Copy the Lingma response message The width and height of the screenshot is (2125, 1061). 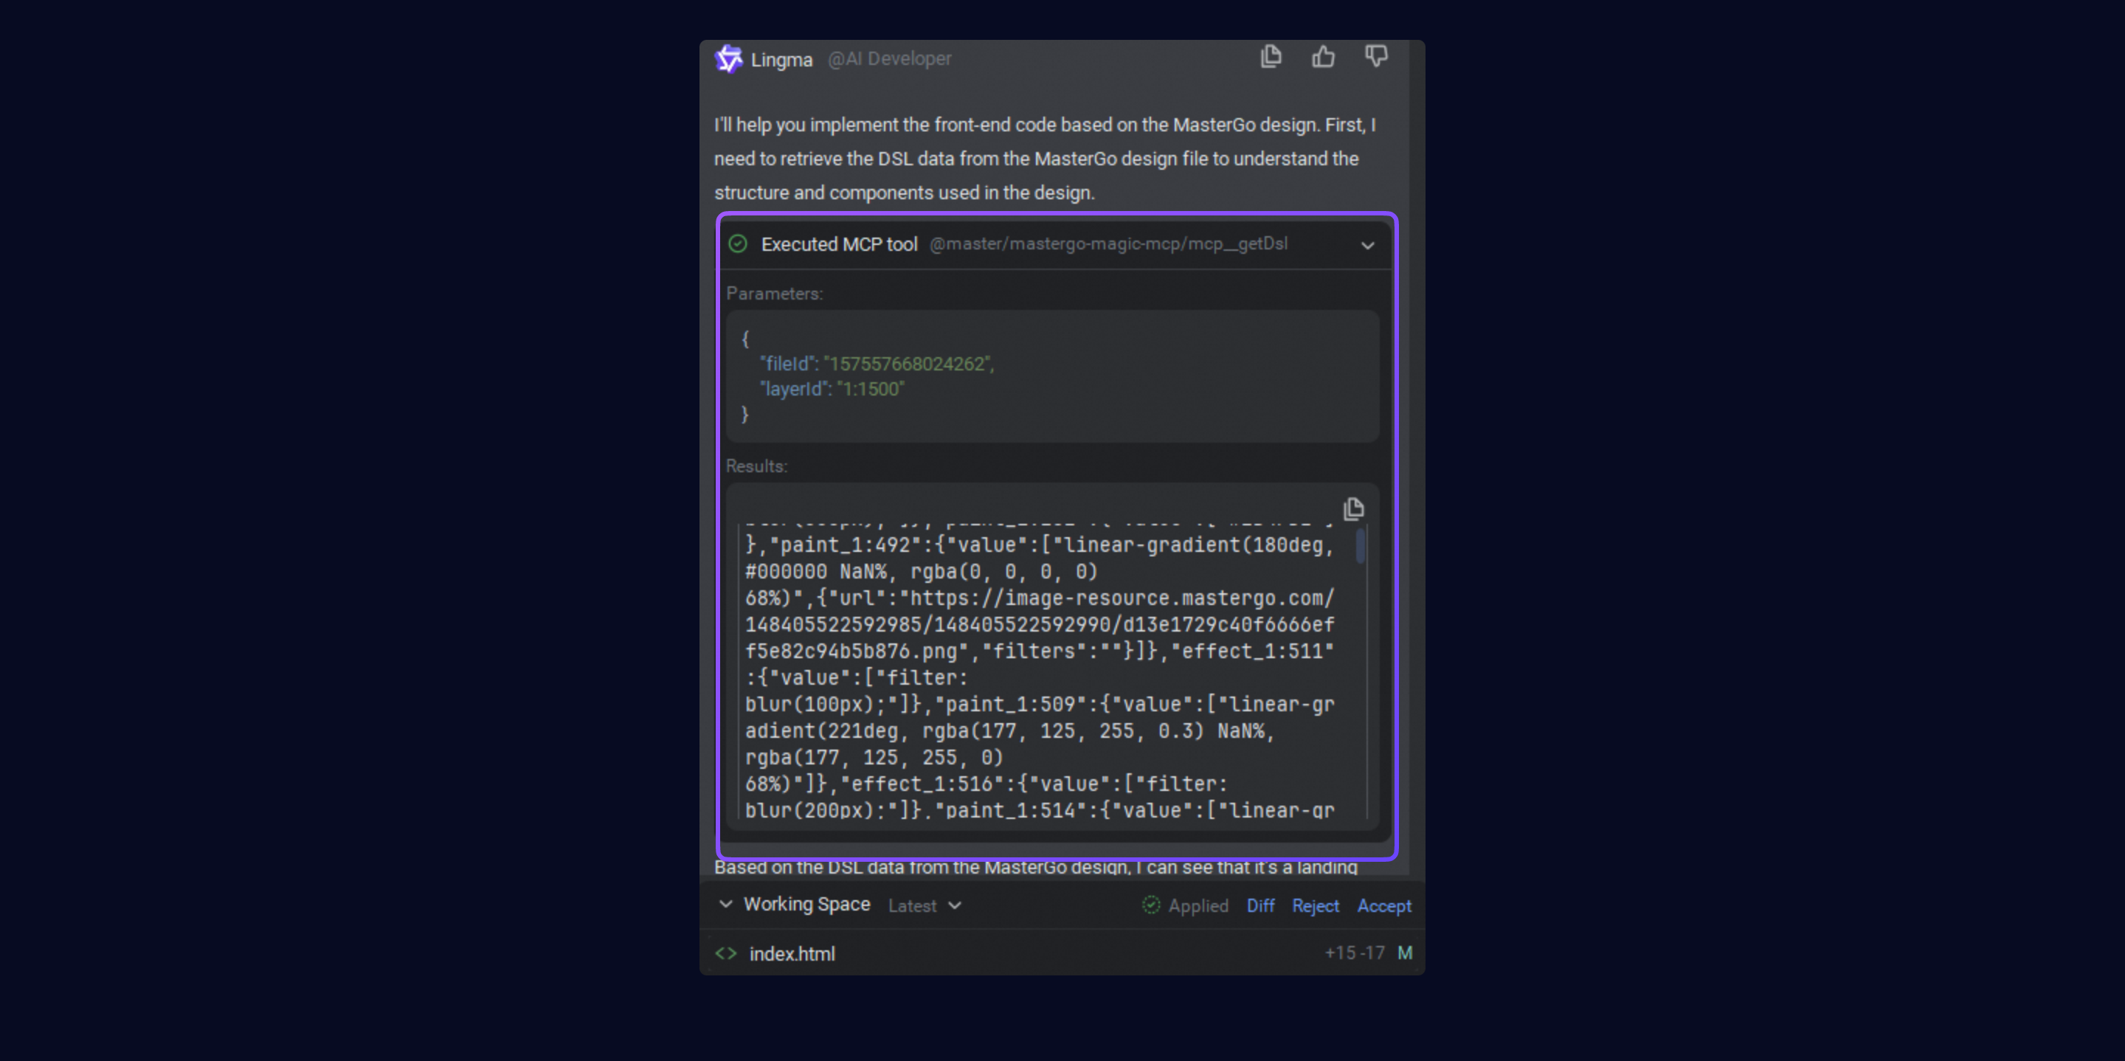(x=1271, y=57)
